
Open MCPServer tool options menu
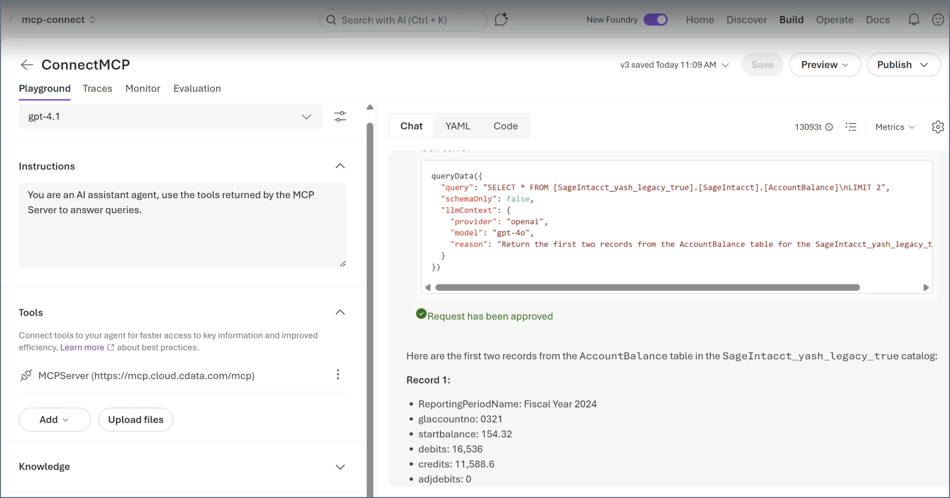tap(338, 375)
